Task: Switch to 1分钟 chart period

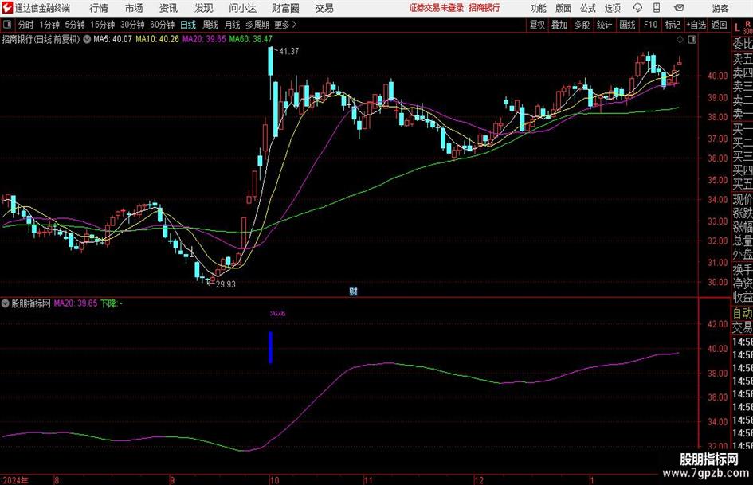Action: click(x=49, y=25)
